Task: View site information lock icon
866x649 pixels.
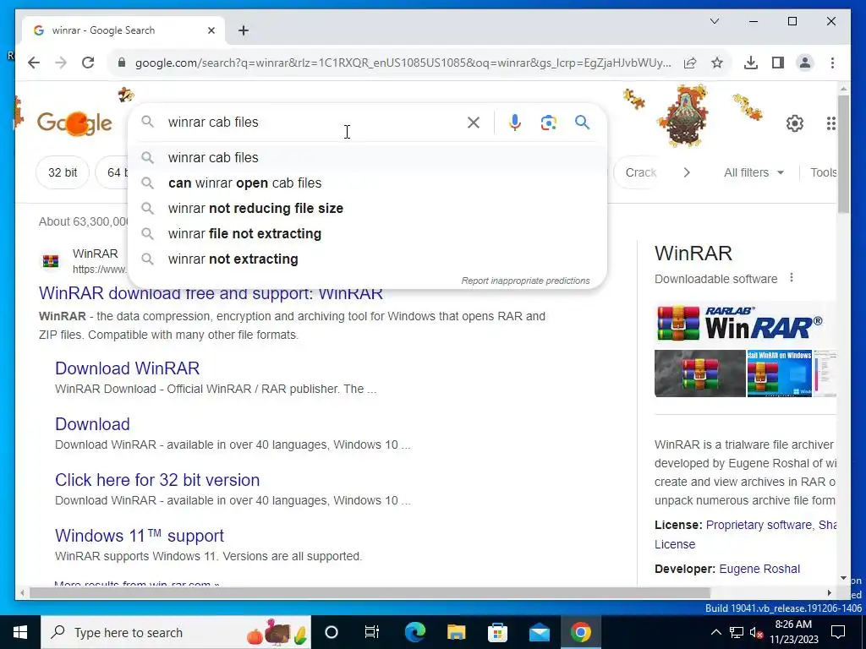Action: 122,63
